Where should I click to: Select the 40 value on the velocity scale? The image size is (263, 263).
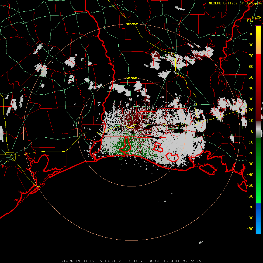(251, 88)
